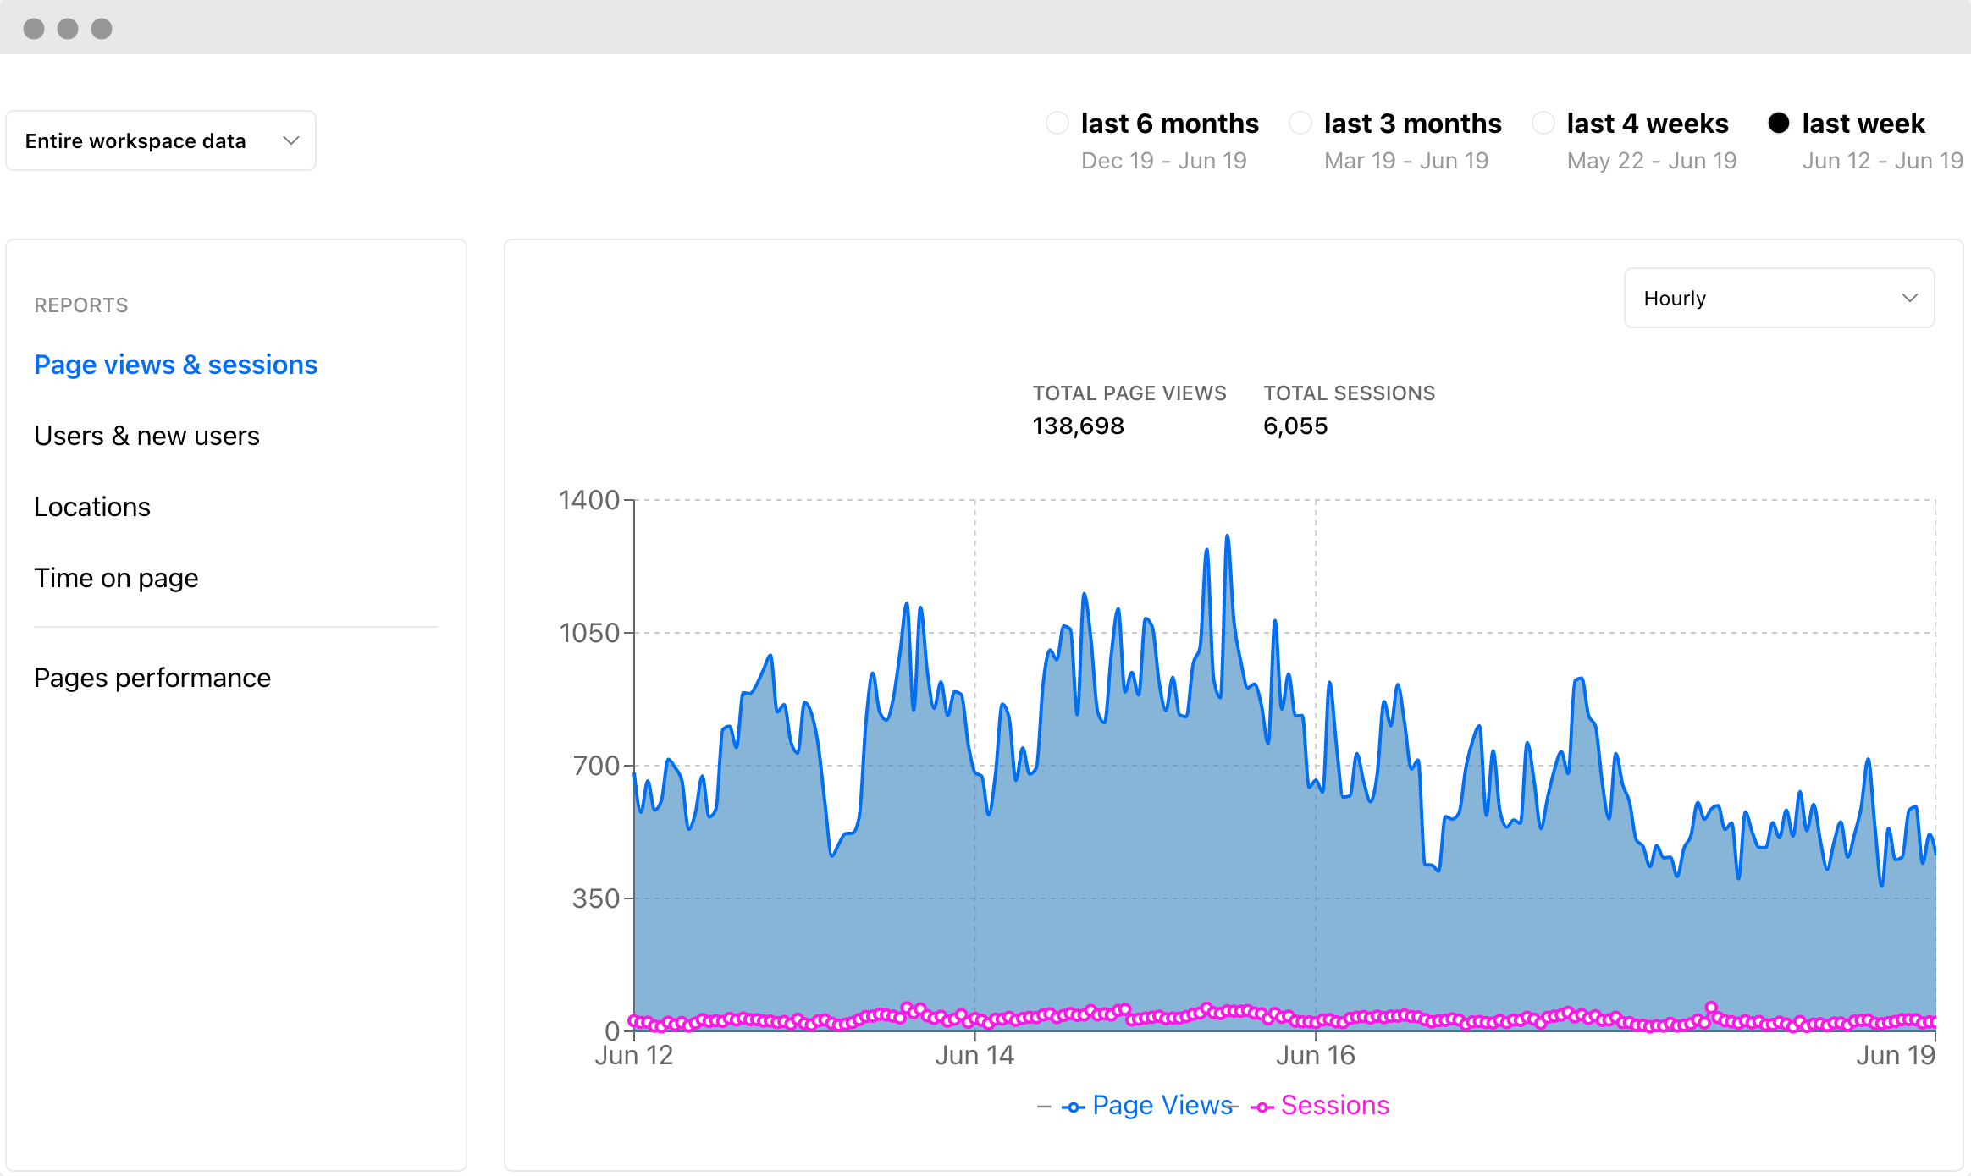Click the Jun 14 axis tick label
The height and width of the screenshot is (1176, 1971).
[x=974, y=1056]
